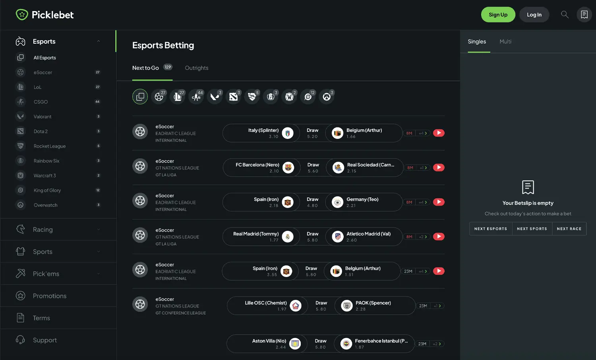
Task: Toggle the LoL game filter chip
Action: 178,96
